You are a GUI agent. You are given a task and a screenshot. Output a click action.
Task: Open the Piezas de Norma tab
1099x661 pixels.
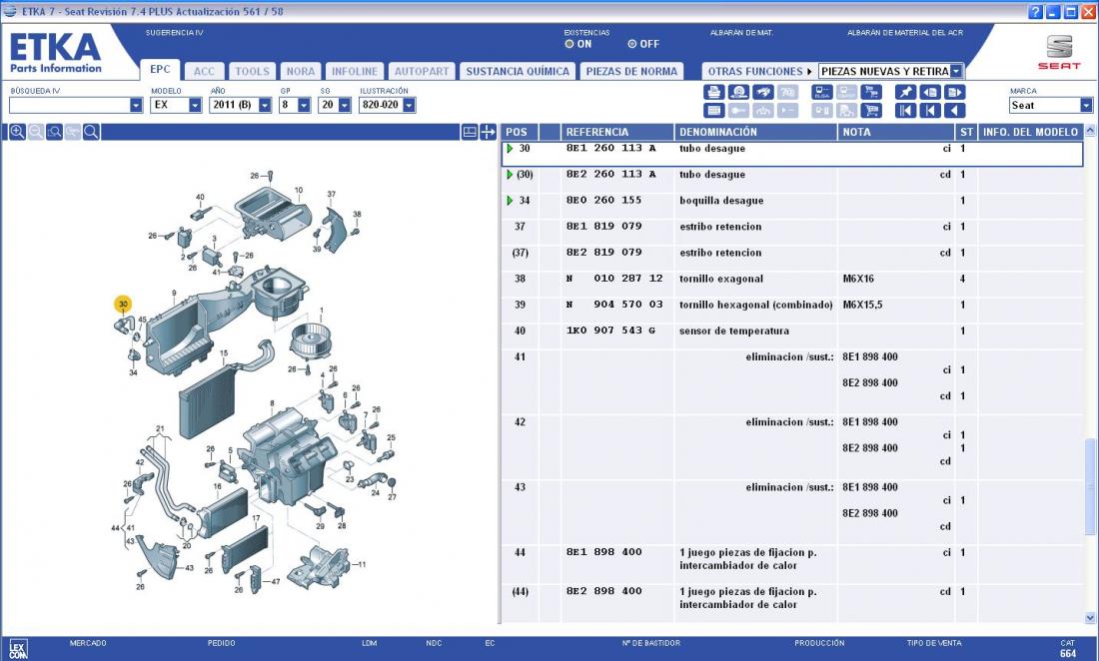click(631, 72)
